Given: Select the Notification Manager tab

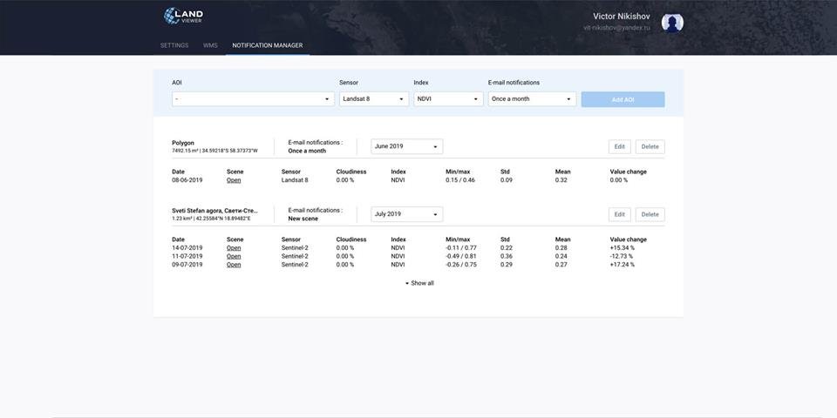Looking at the screenshot, I should (x=268, y=45).
